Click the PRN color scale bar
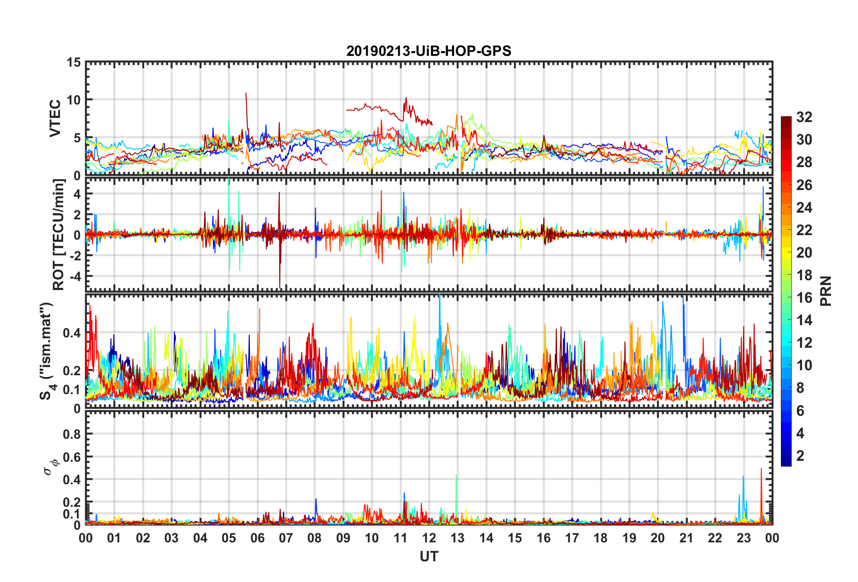The image size is (858, 582). coord(786,291)
